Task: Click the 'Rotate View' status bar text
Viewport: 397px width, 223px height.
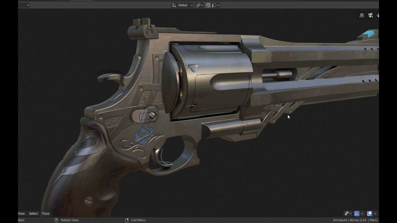Action: pyautogui.click(x=69, y=220)
